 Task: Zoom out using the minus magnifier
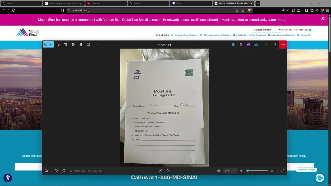242,171
